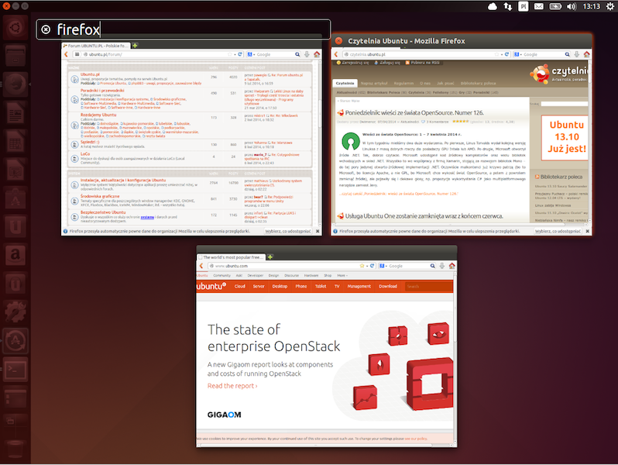Open URL history dropdown in Czytelnia Ubuntu window
This screenshot has width=618, height=465.
[502, 54]
